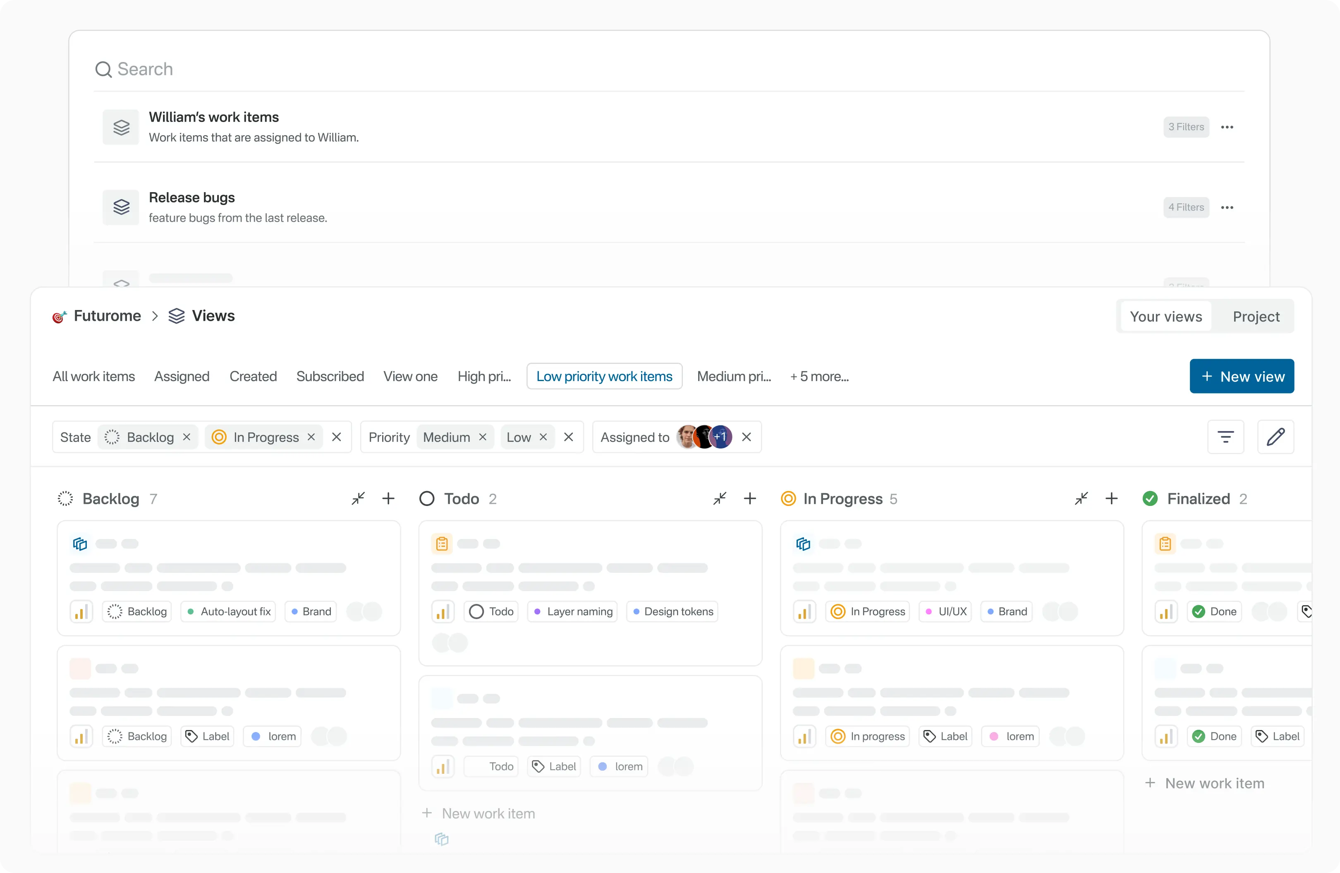Expand the + 5 more... views list

tap(819, 377)
